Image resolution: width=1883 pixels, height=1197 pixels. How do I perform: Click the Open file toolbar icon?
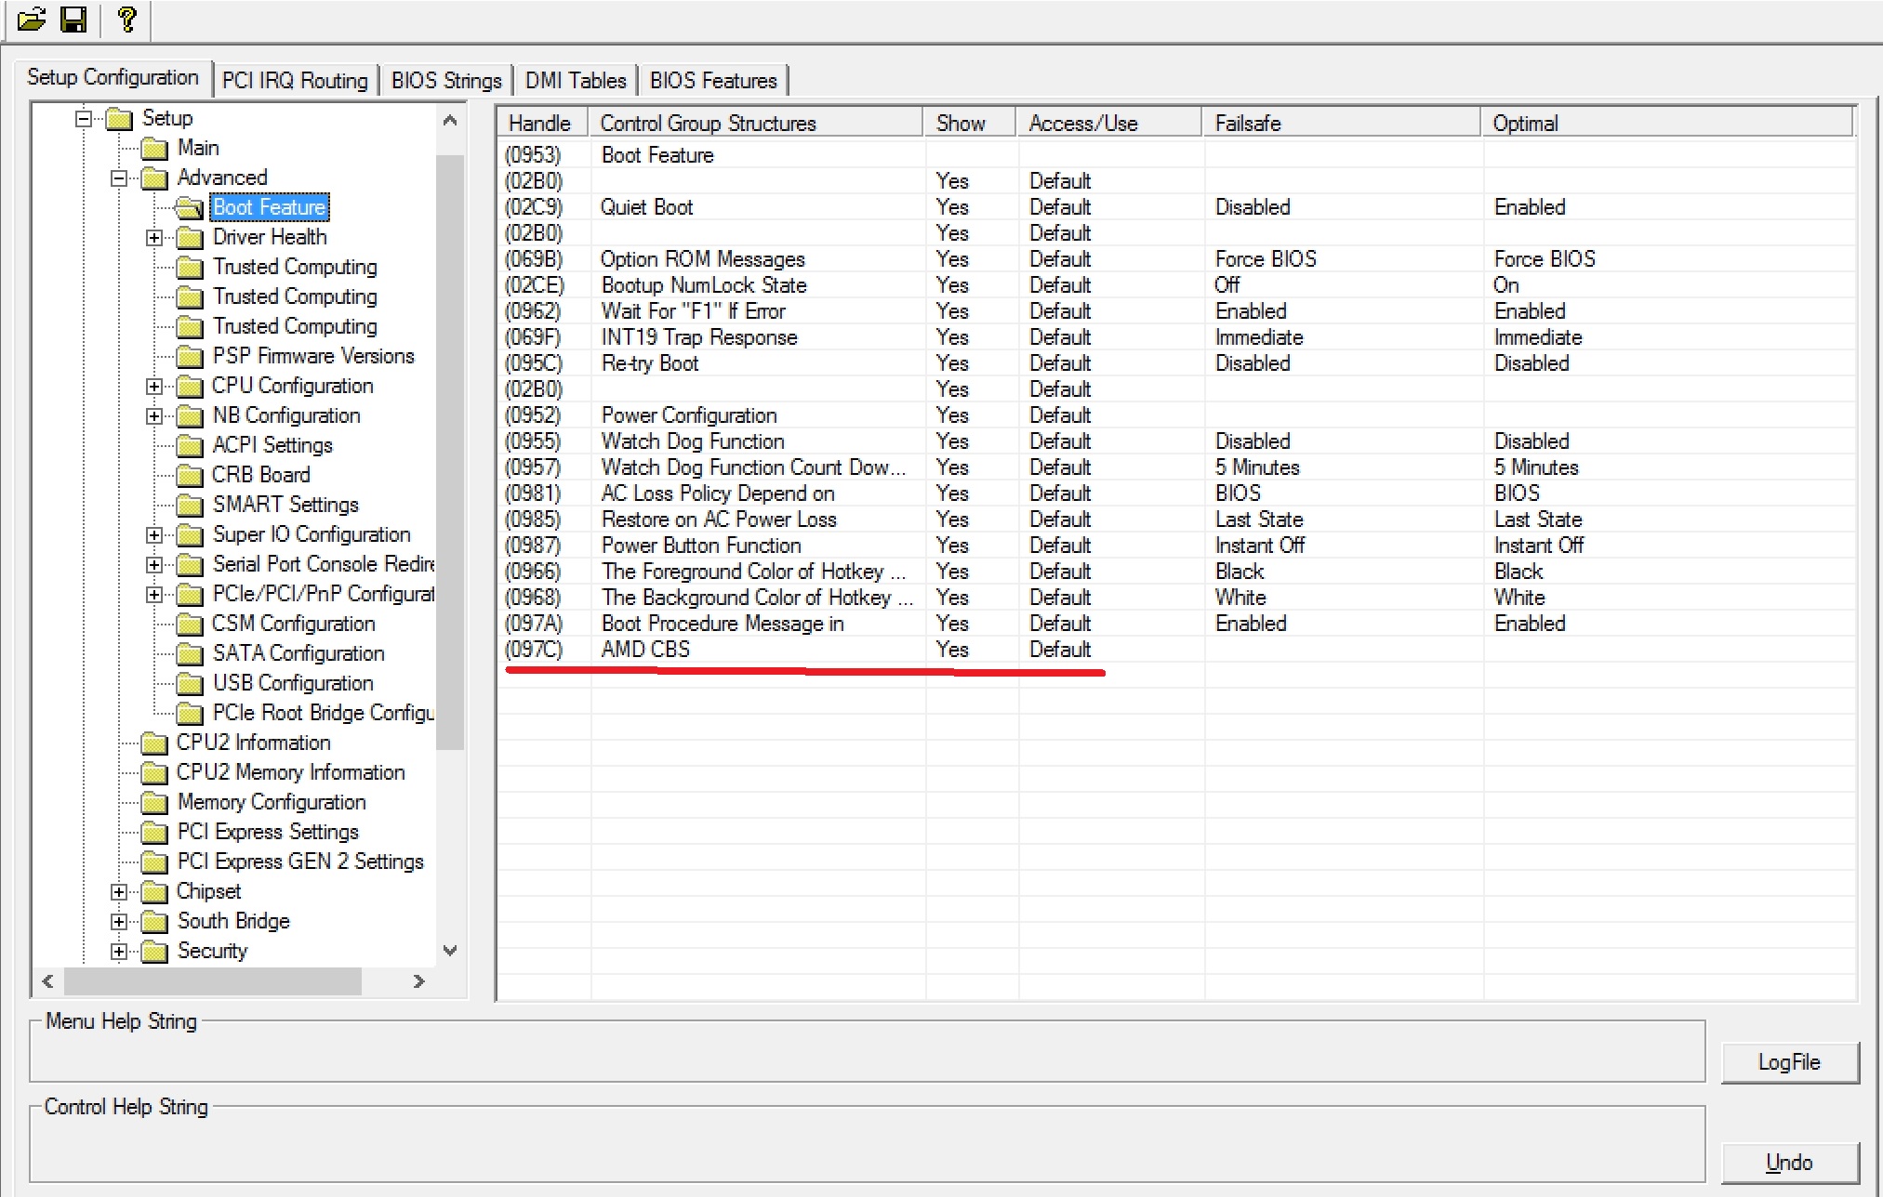[31, 19]
